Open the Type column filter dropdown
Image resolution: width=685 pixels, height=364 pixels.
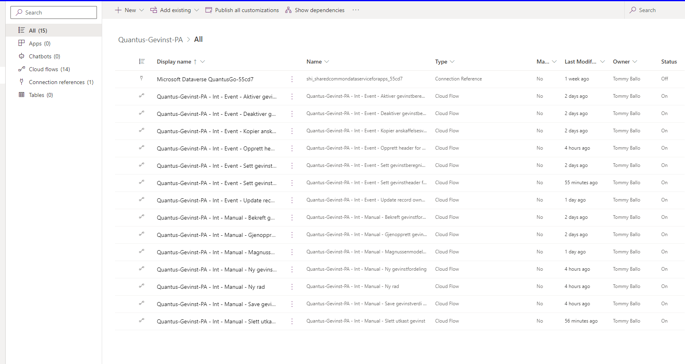[x=453, y=61]
